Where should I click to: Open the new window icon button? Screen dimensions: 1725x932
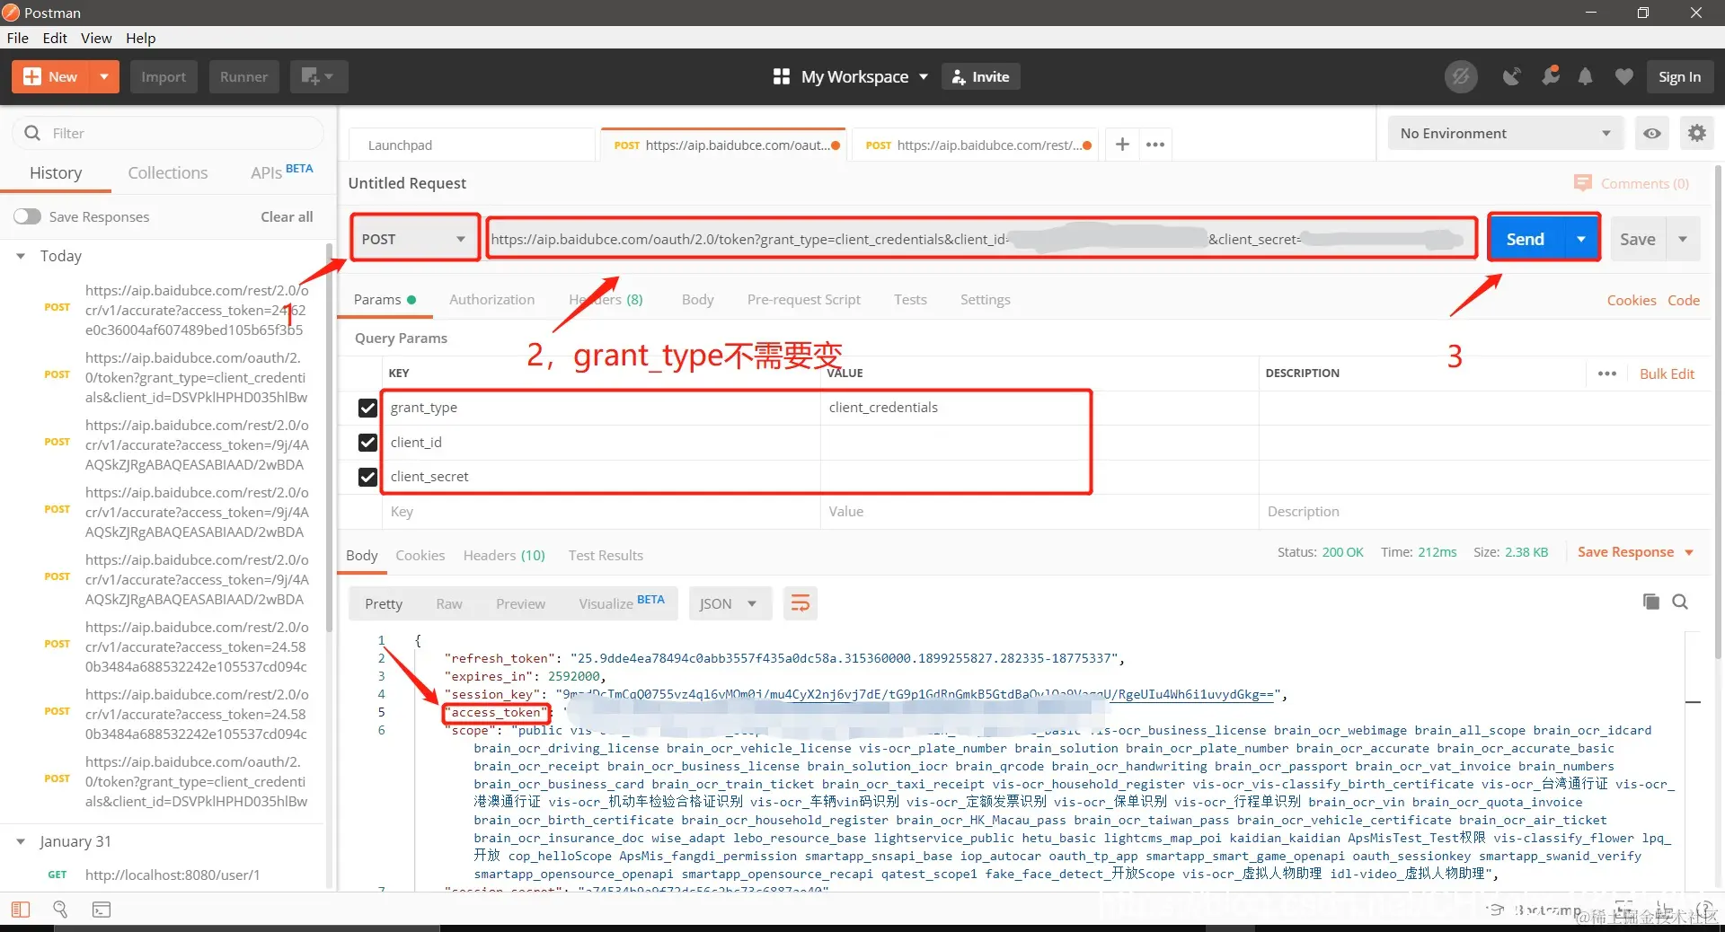[x=318, y=76]
